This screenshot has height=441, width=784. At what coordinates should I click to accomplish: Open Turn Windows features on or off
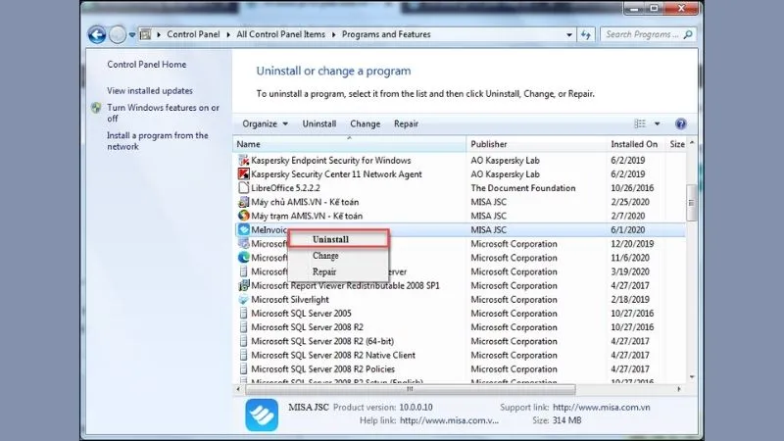163,113
